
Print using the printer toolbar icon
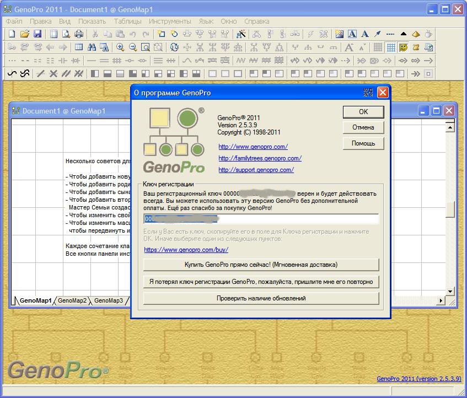[79, 34]
